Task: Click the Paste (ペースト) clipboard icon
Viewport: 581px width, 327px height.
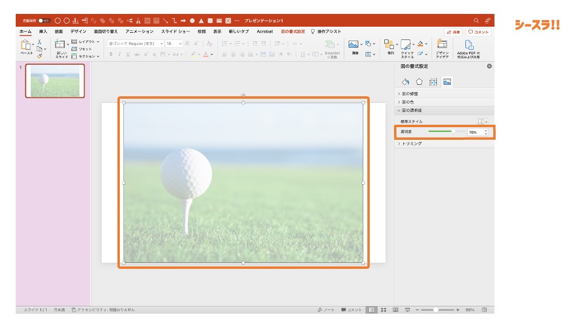Action: click(26, 45)
